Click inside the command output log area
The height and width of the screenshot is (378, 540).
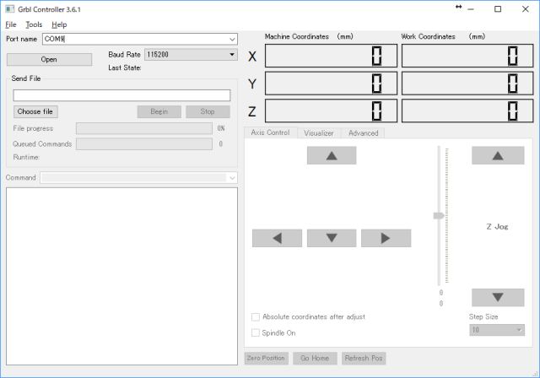coord(121,276)
